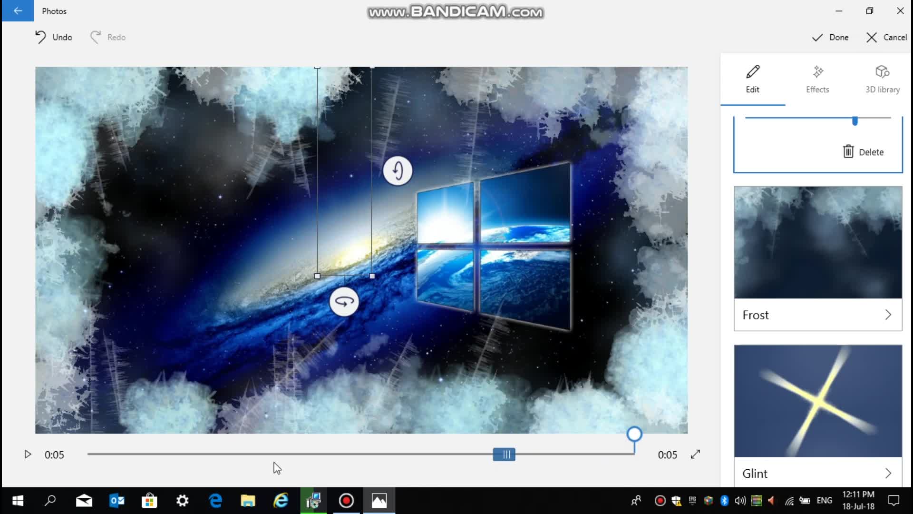Select the Glint effect thumbnail
Screen dimensions: 913x514
[818, 401]
